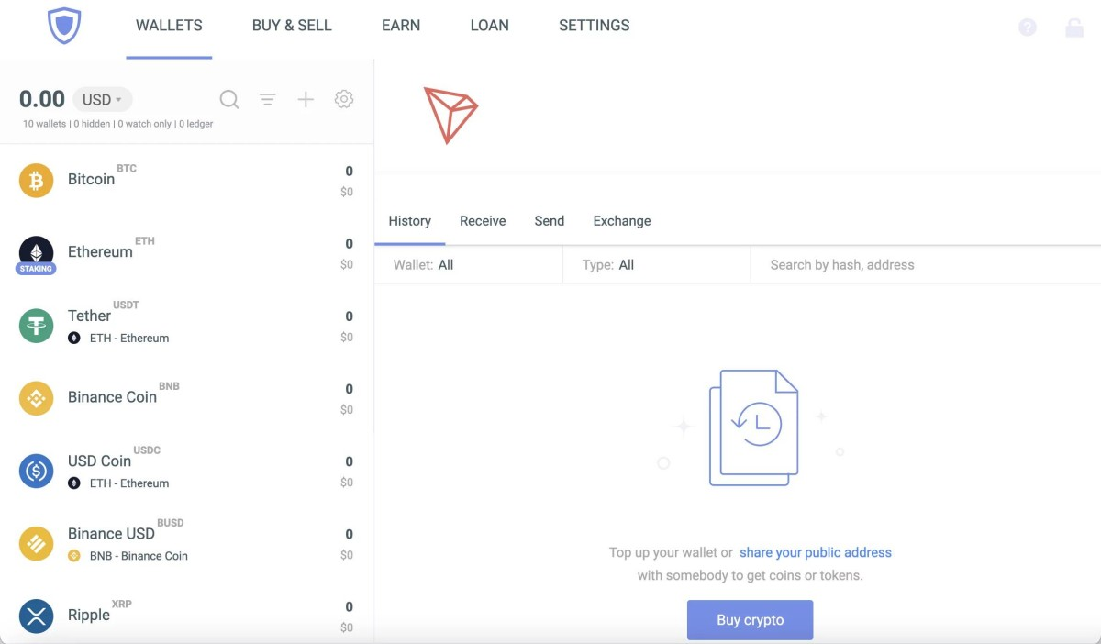
Task: Switch to the Exchange tab
Action: point(622,221)
